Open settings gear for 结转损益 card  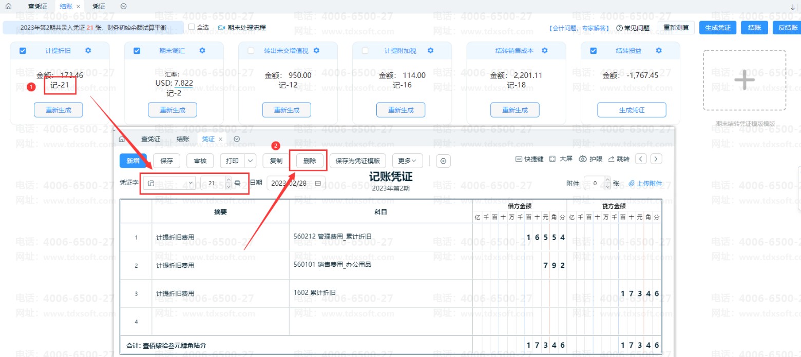tap(659, 51)
